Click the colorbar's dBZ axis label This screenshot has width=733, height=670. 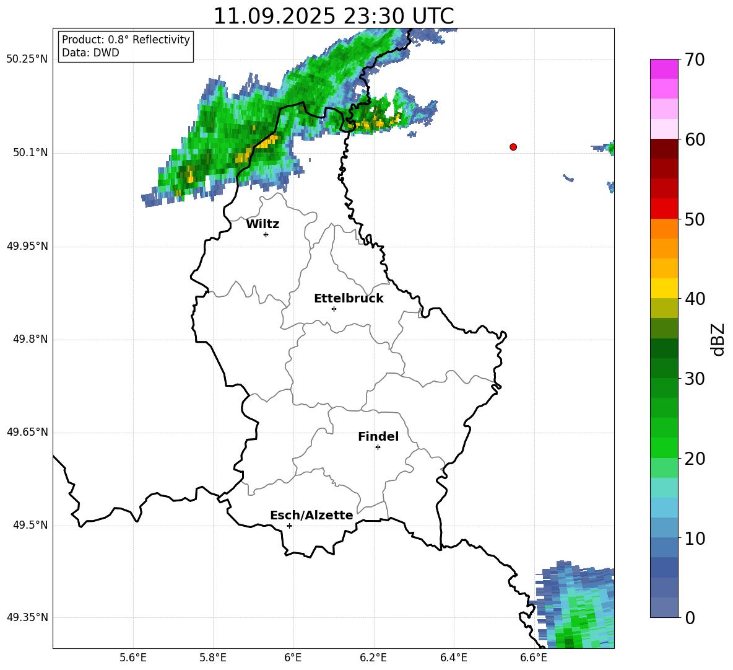[718, 339]
